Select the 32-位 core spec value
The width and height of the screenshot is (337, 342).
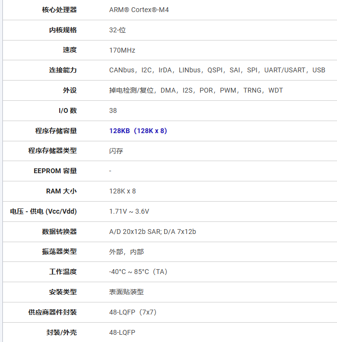[117, 30]
